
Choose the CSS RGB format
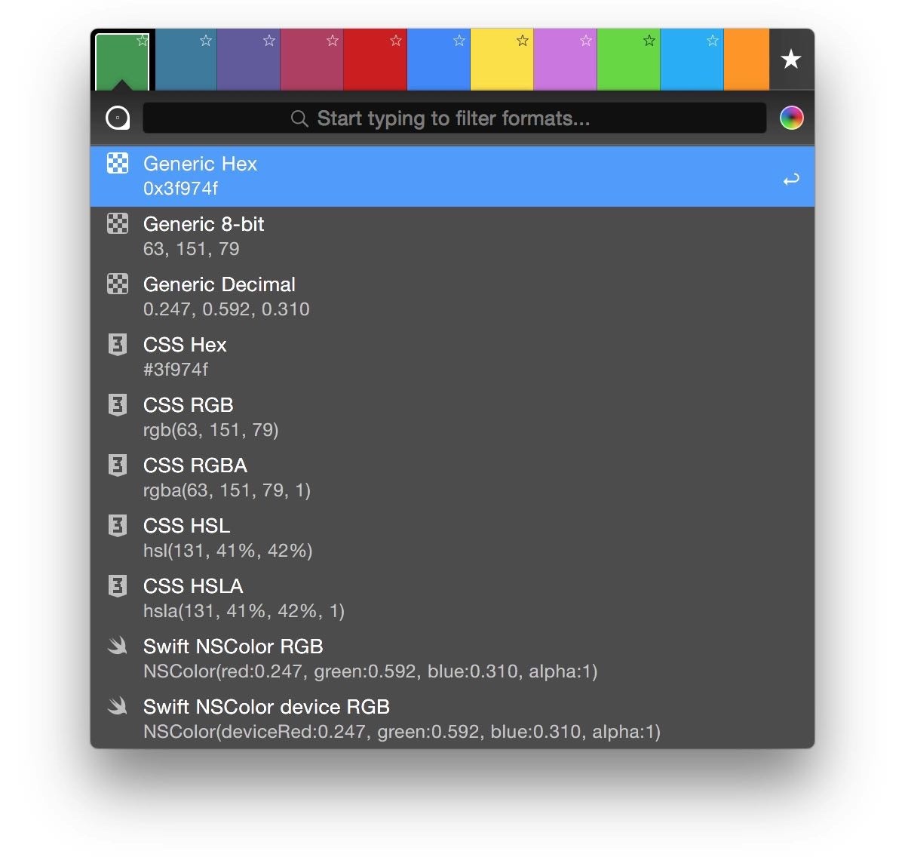452,418
